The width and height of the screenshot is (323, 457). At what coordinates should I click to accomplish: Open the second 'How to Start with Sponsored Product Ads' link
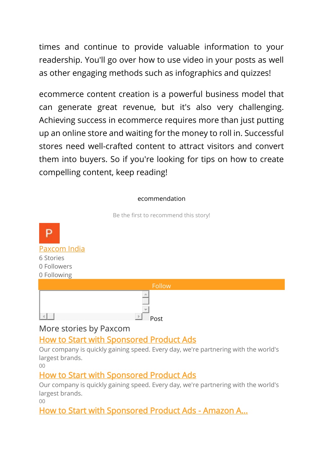(117, 375)
